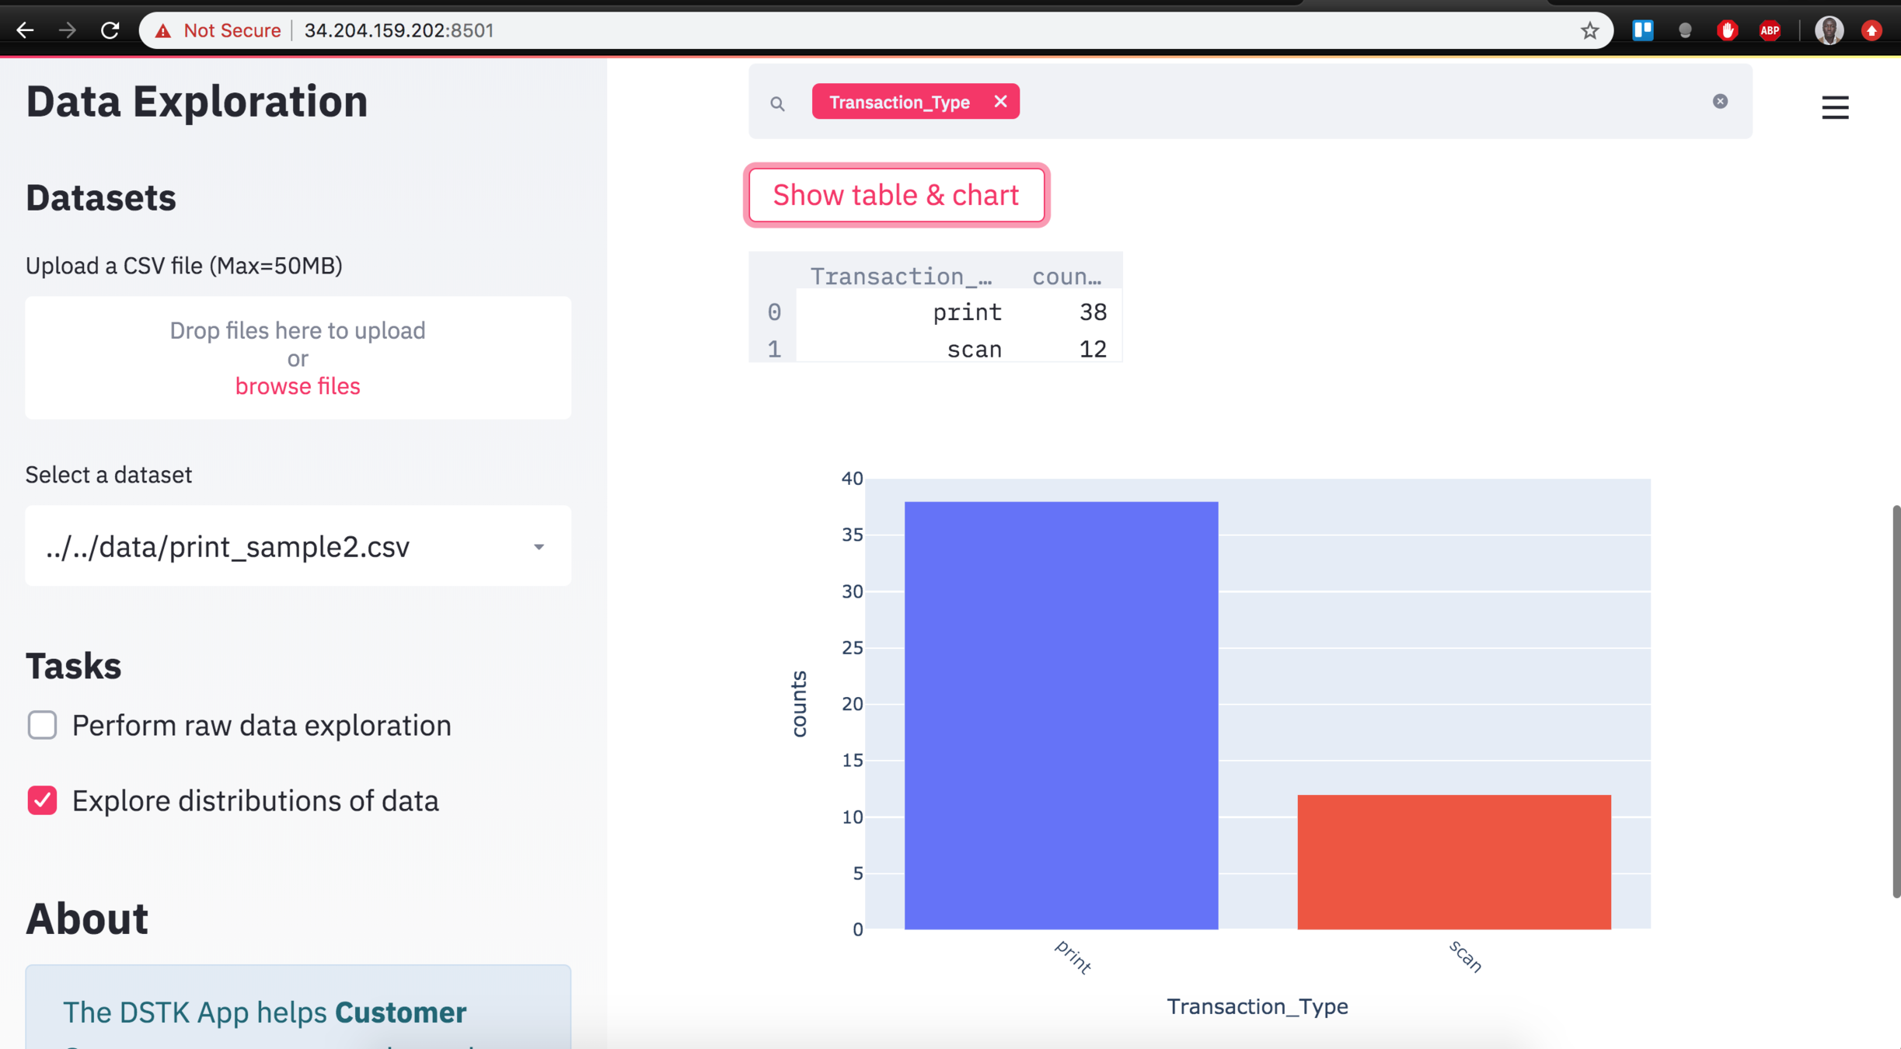Remove the Transaction_Type tag
1901x1049 pixels.
pos(1000,102)
